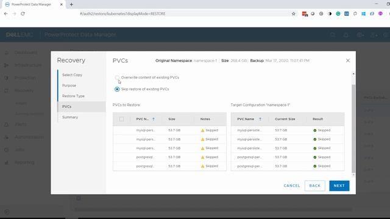The image size is (390, 219).
Task: Click the green circle browser extension icon
Action: point(338,13)
